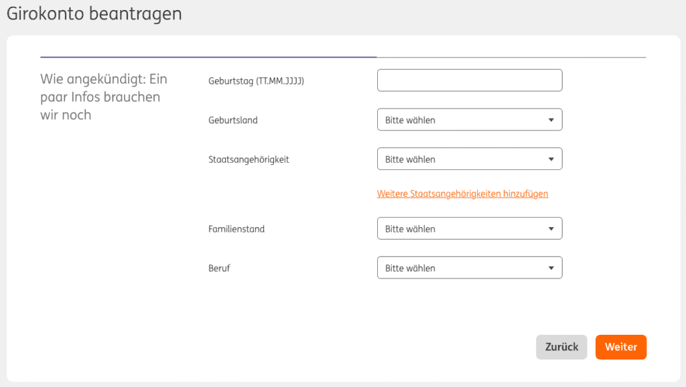
Task: Click the Staatsangehörigkeit field label
Action: (x=249, y=160)
